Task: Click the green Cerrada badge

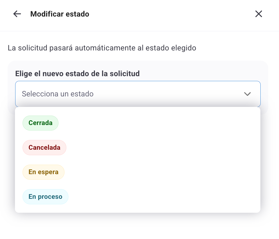Action: pos(40,123)
